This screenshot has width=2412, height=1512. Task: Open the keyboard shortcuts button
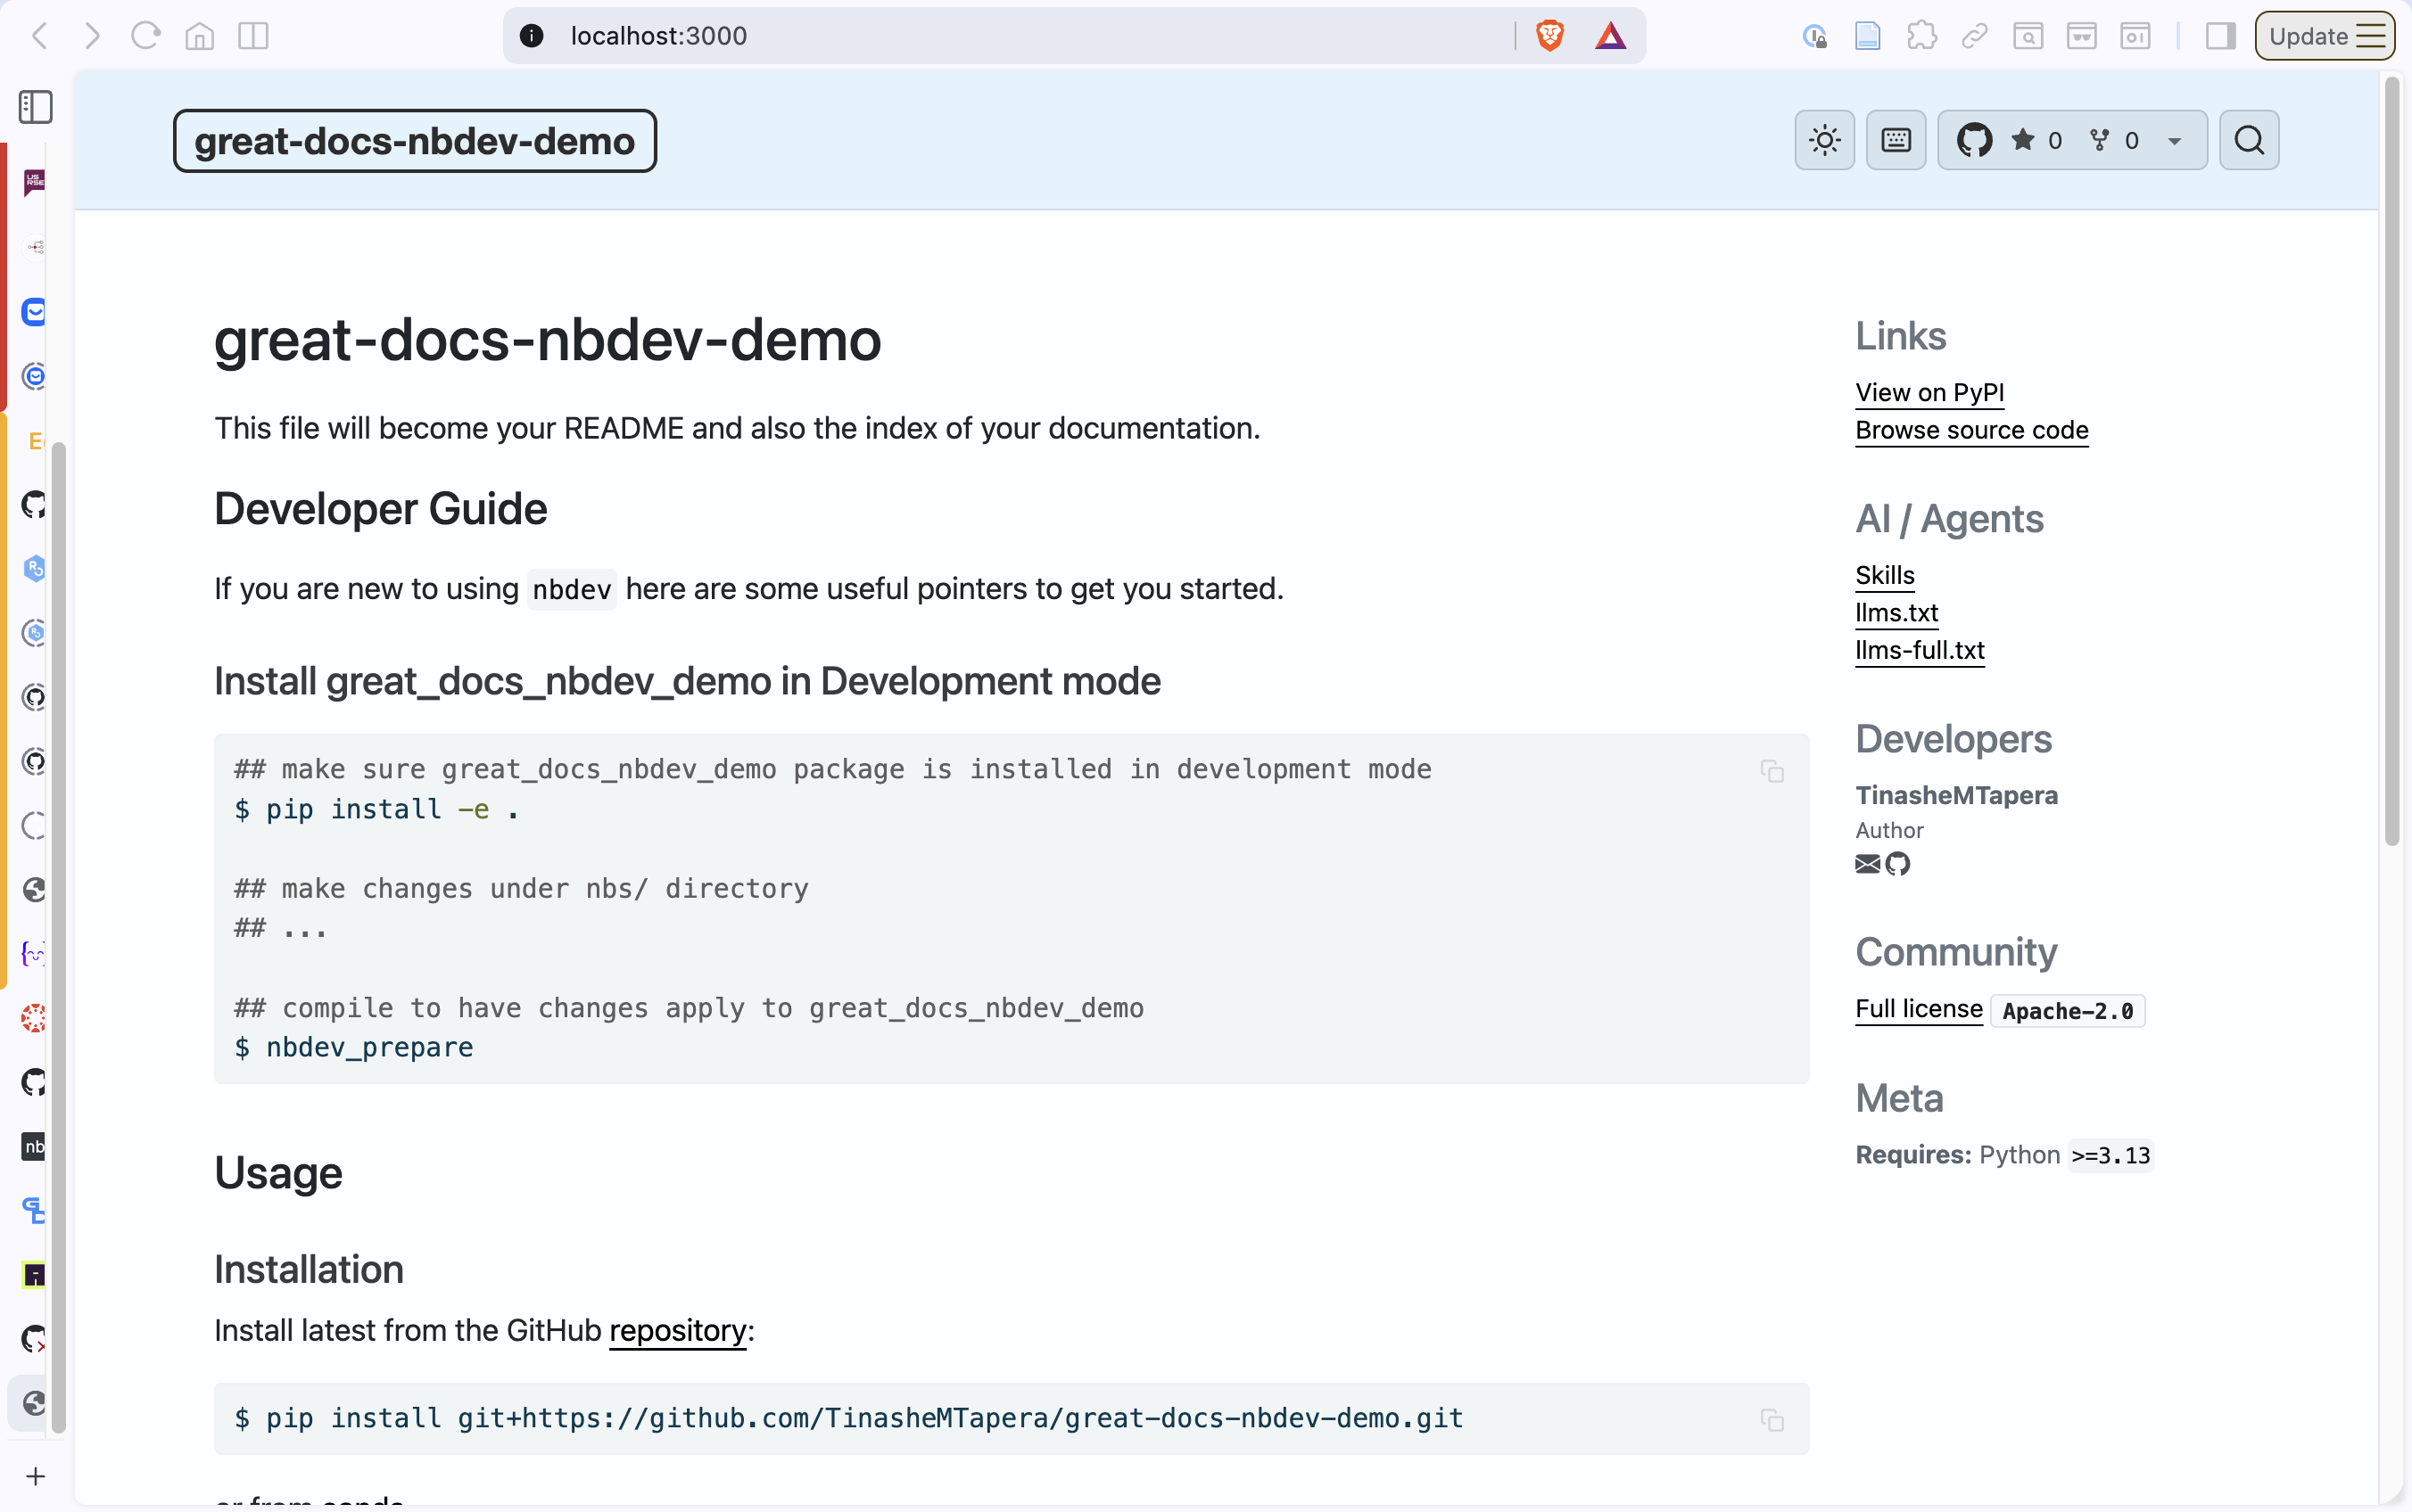coord(1895,140)
